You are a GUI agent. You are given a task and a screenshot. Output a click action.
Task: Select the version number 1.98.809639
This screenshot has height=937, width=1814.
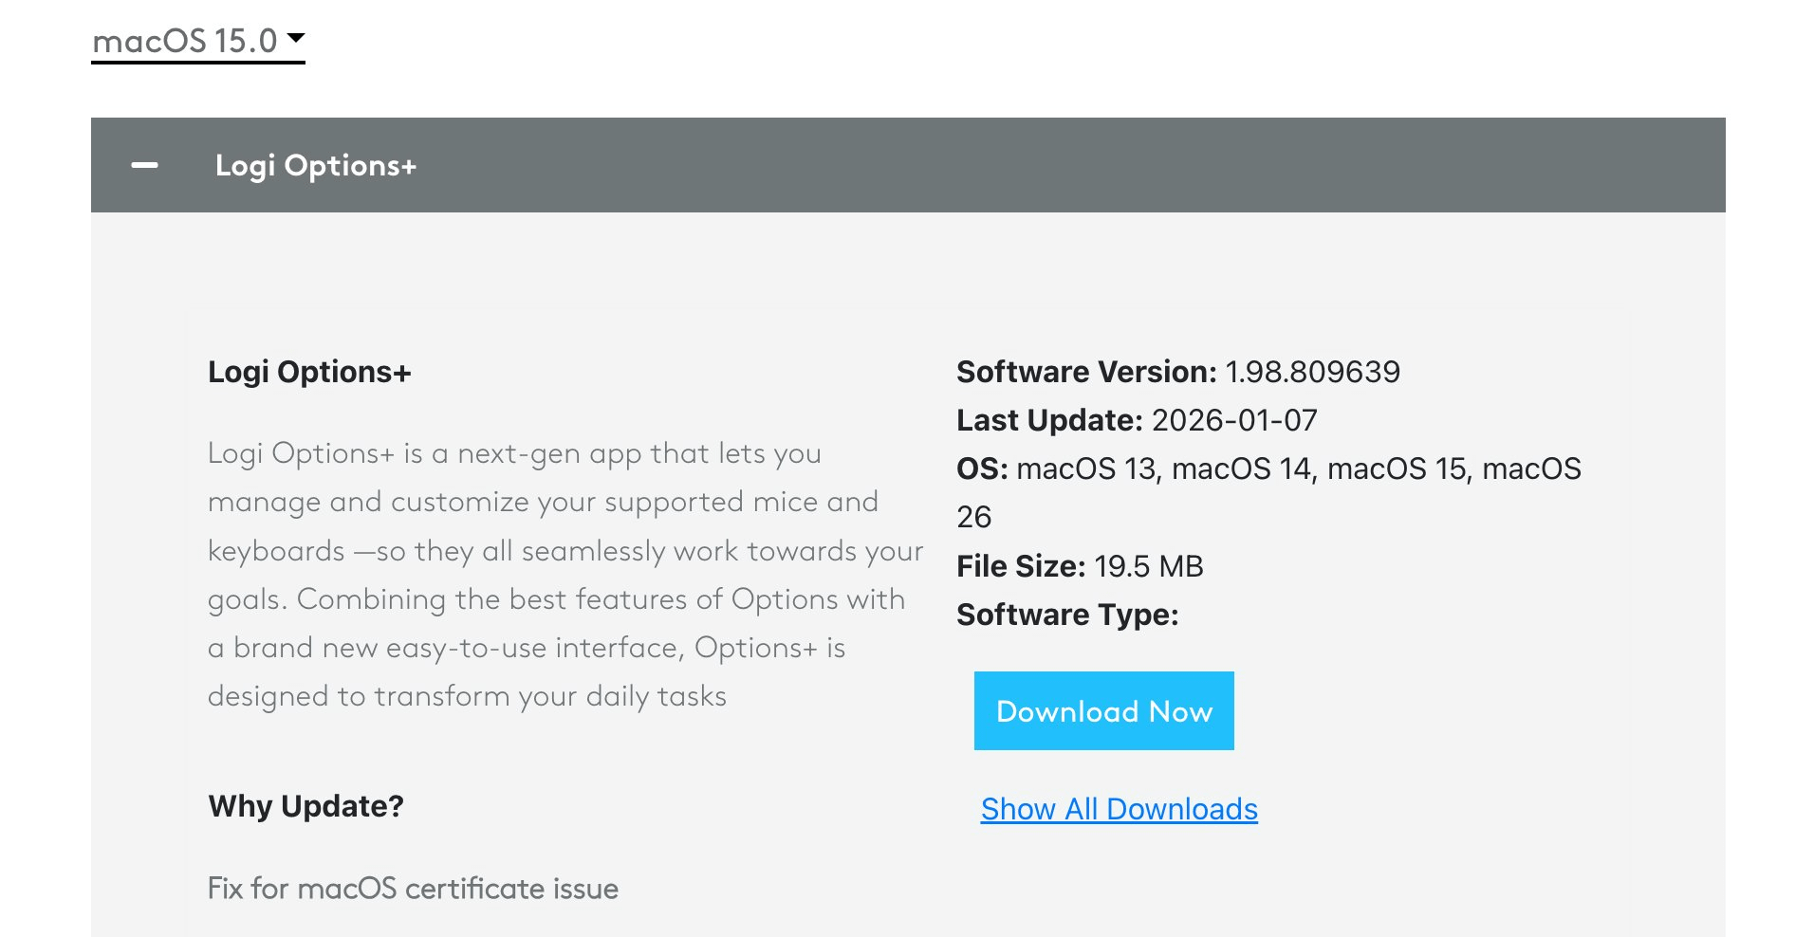1312,372
